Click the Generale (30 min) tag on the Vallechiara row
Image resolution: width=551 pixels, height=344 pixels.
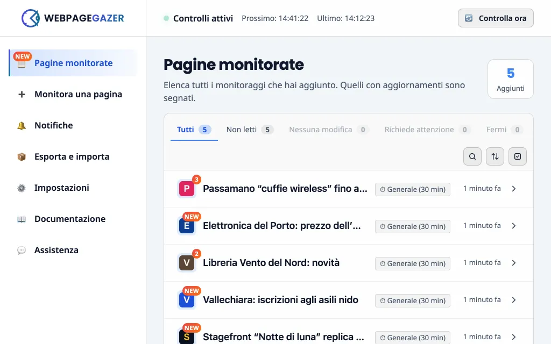pyautogui.click(x=413, y=300)
